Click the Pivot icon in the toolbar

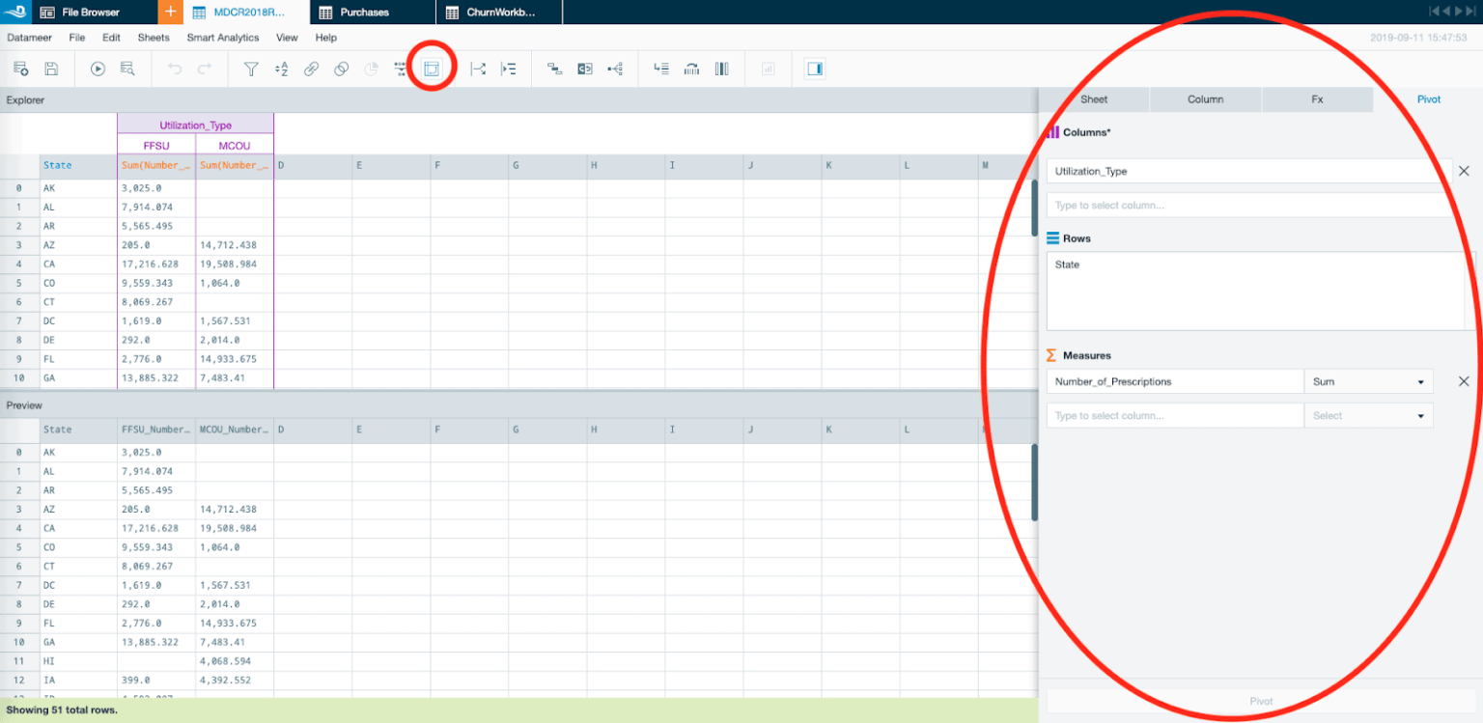point(432,69)
